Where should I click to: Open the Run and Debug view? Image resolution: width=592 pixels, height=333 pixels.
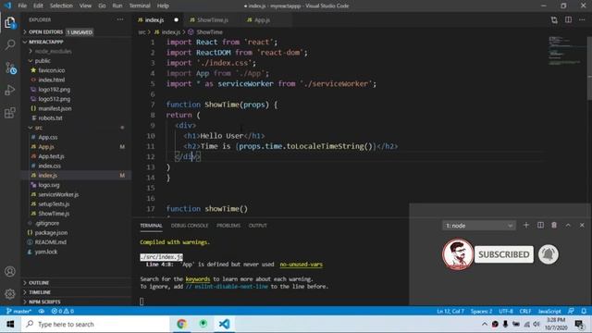pyautogui.click(x=10, y=91)
